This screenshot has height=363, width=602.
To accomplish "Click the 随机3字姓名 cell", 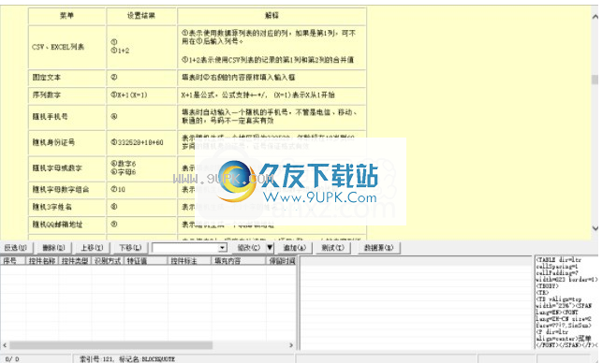I will click(66, 207).
